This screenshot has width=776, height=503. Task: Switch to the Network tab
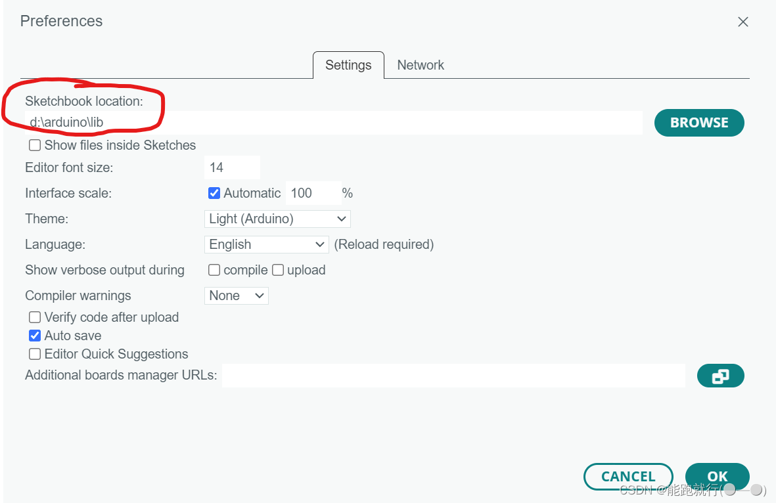pyautogui.click(x=420, y=65)
